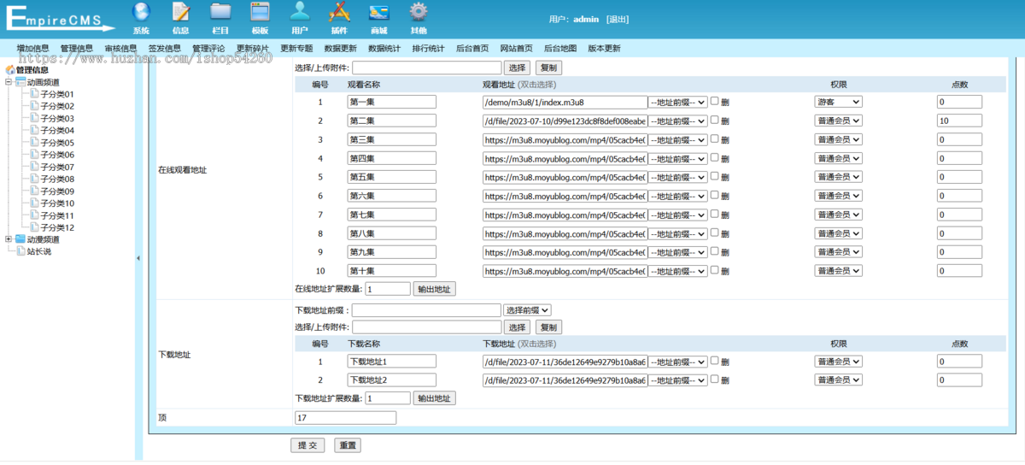
Task: Tick the 删 checkbox for 下载地址2
Action: tap(715, 380)
